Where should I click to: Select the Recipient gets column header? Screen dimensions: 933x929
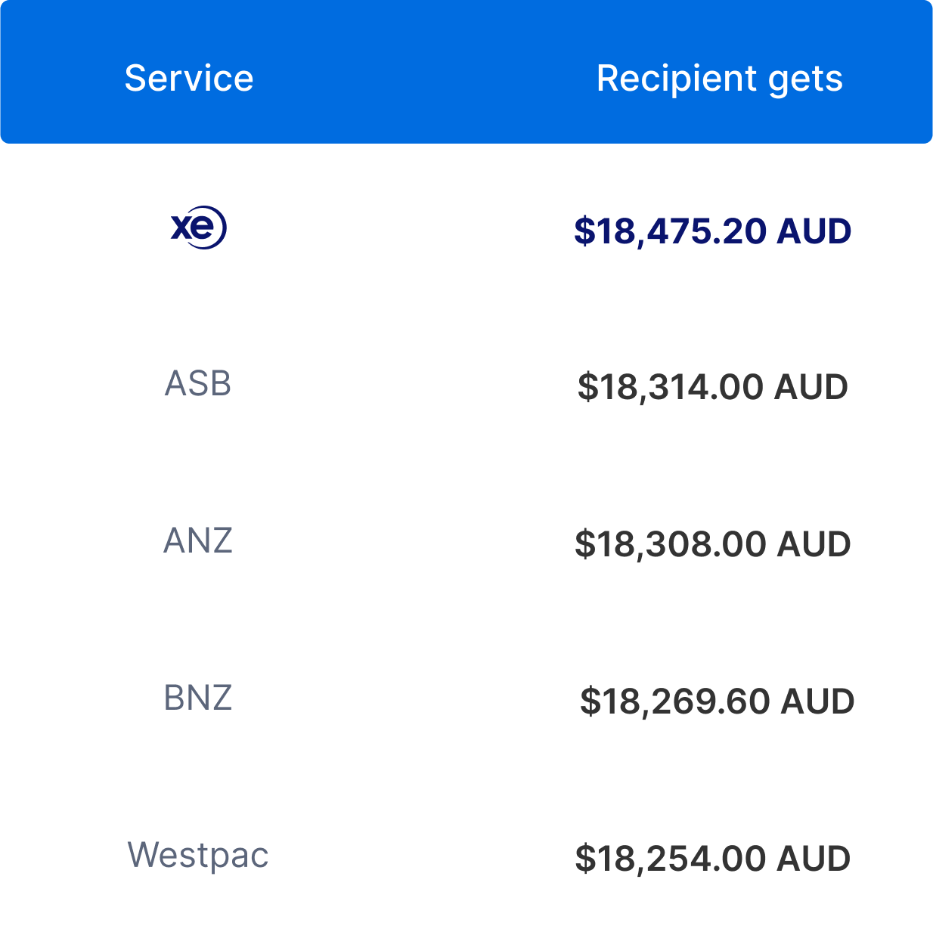click(720, 79)
